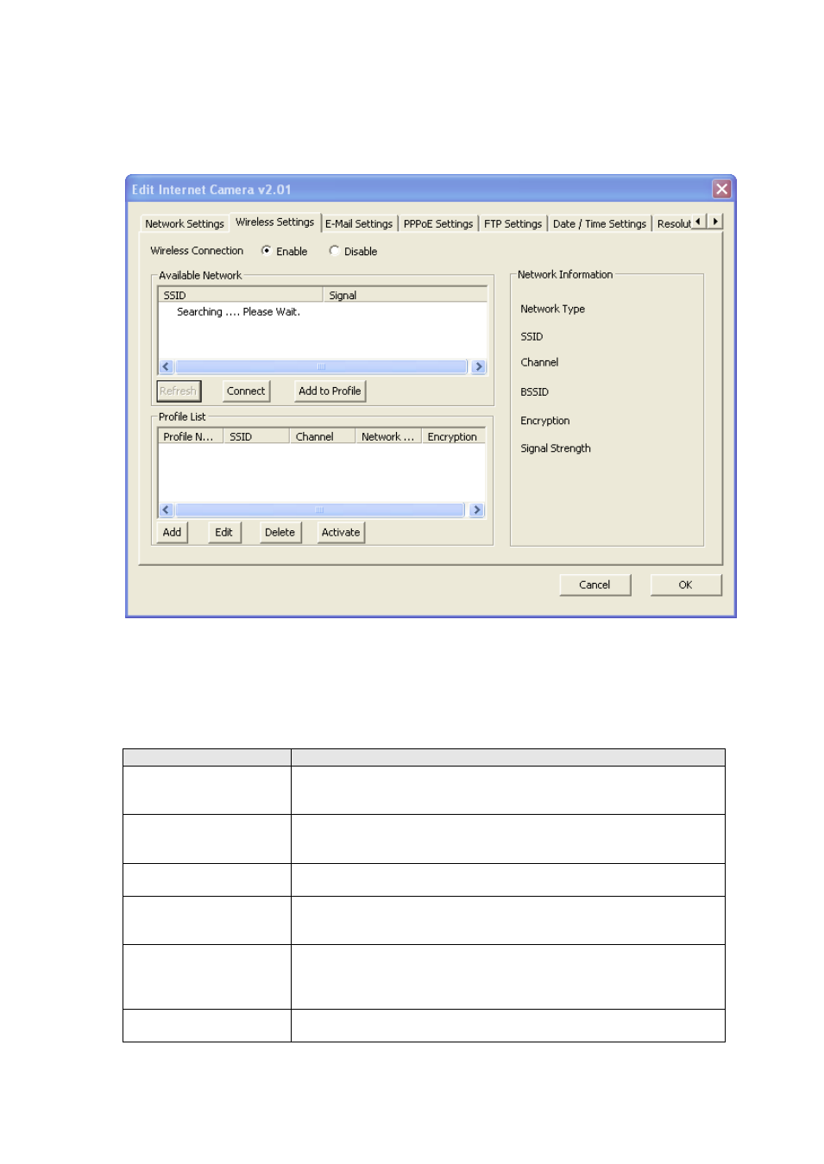824x1164 pixels.
Task: Click right arrow of Available Network scrollbar
Action: click(479, 367)
